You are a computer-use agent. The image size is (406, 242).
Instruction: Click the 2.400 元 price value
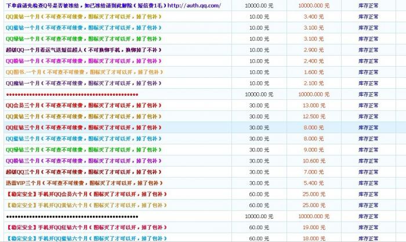pos(314,61)
